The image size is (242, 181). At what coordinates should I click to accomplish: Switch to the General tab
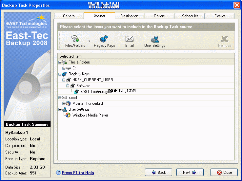(x=69, y=16)
